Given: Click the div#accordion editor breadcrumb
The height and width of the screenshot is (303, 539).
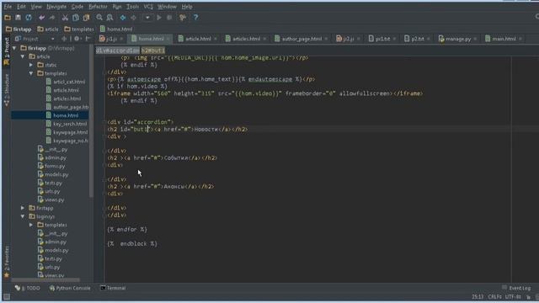Looking at the screenshot, I should [x=118, y=50].
